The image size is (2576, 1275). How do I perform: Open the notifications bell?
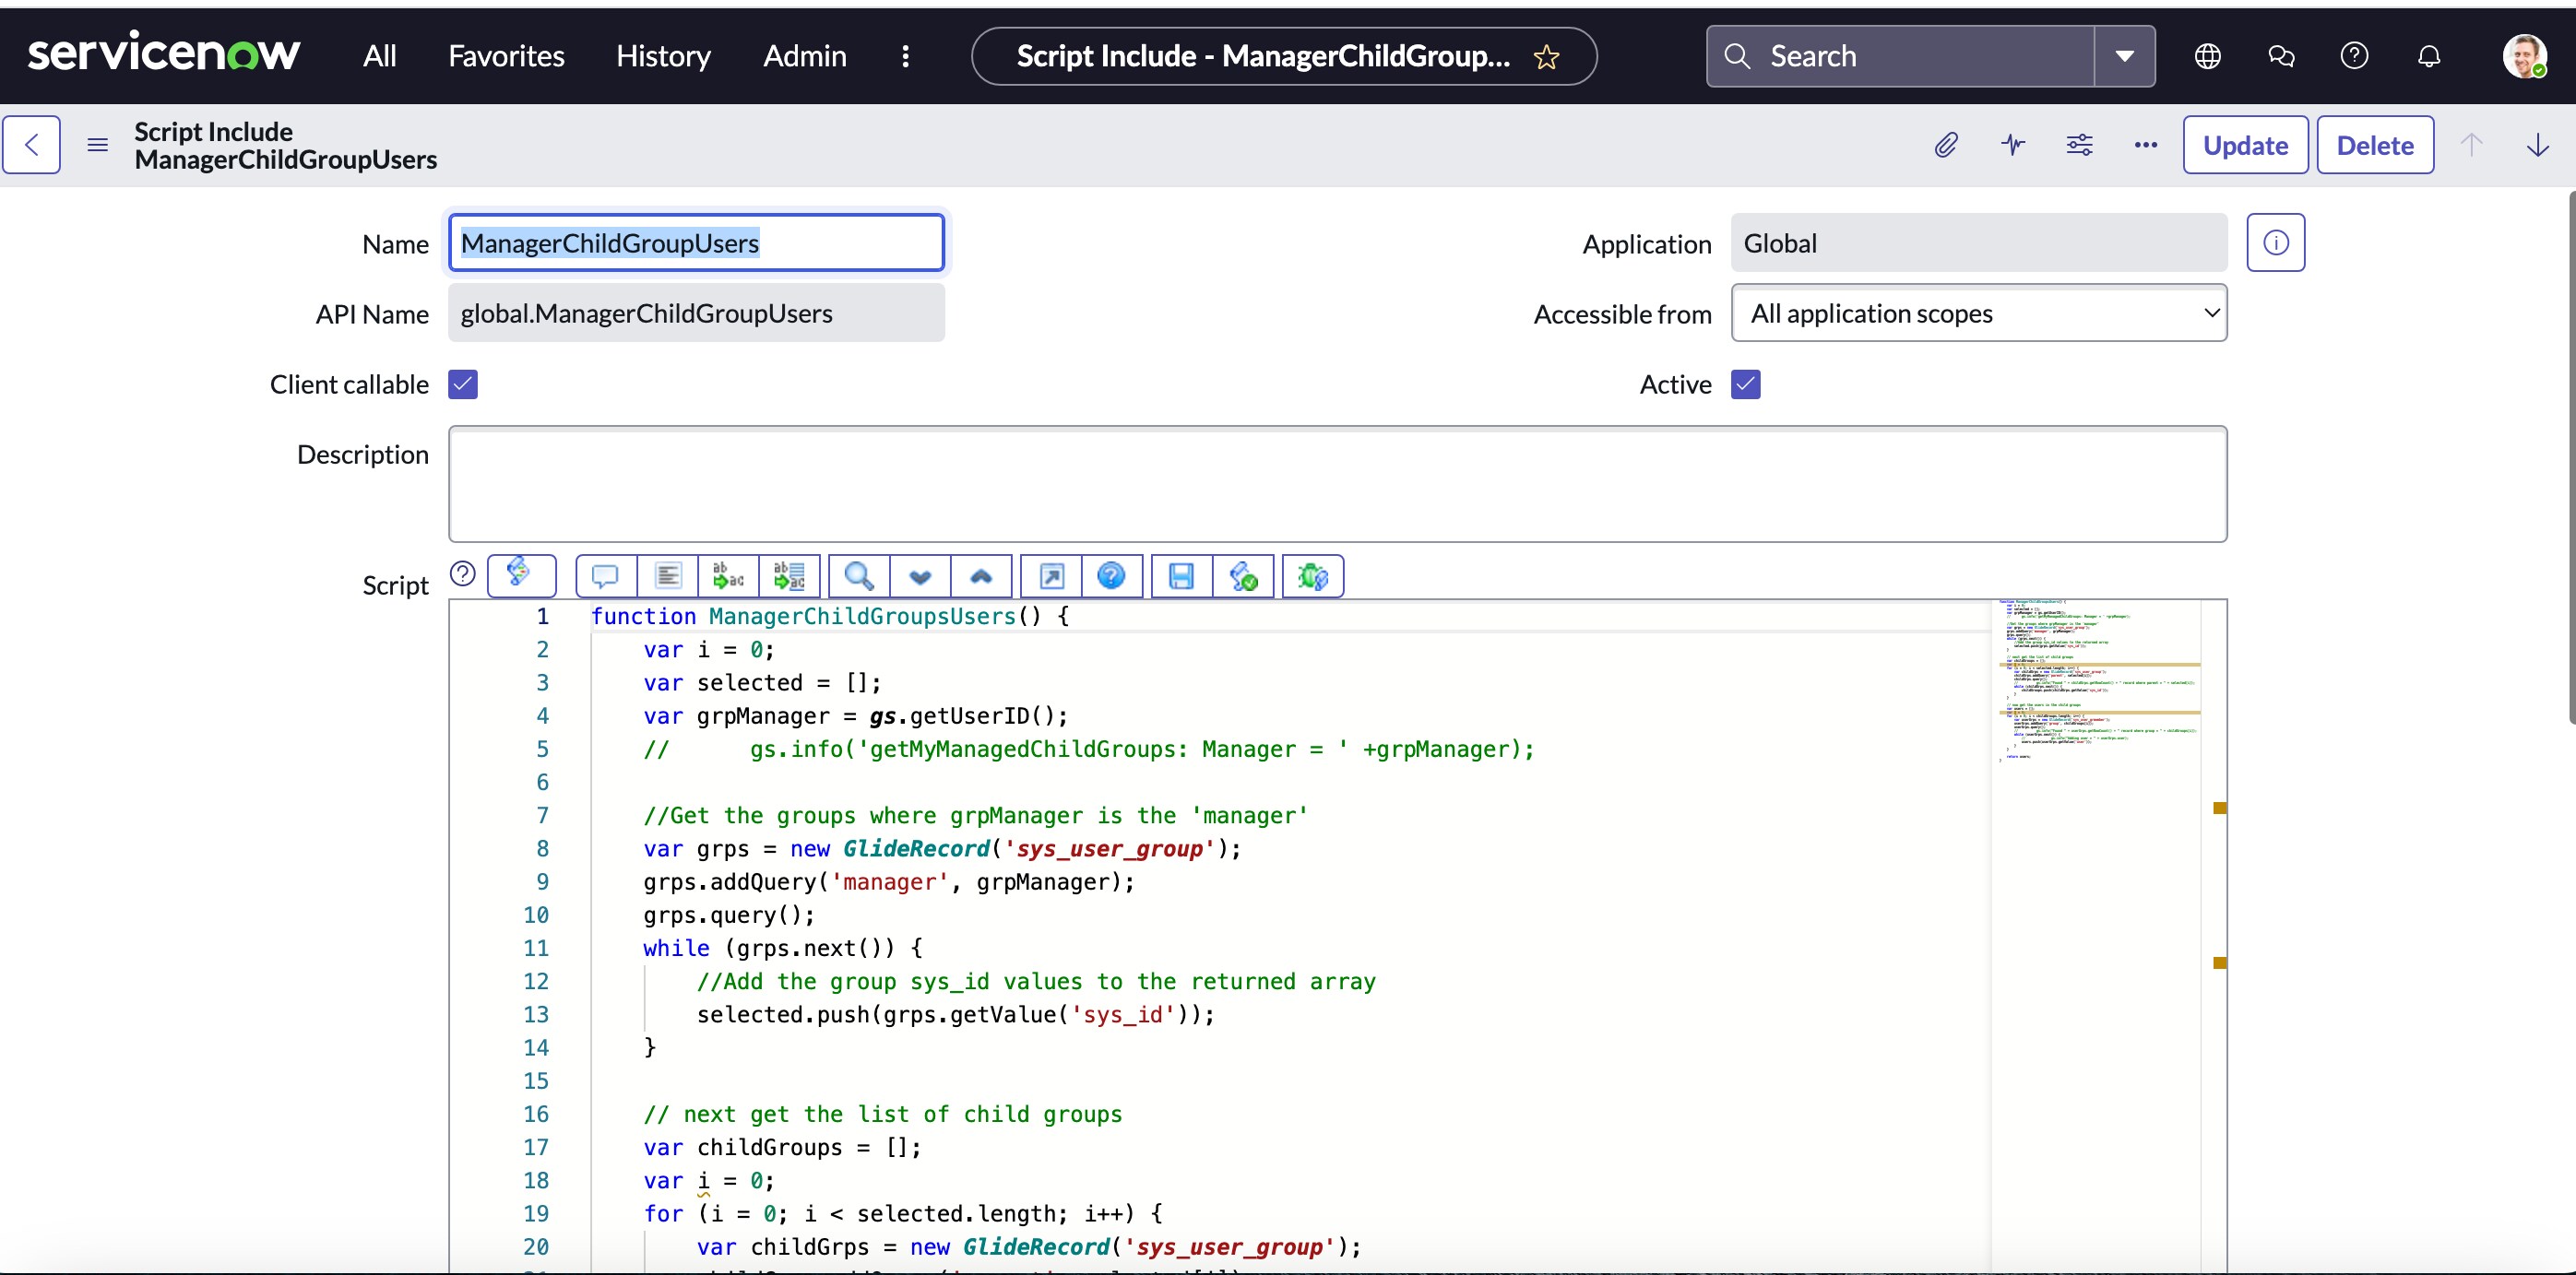[2428, 56]
